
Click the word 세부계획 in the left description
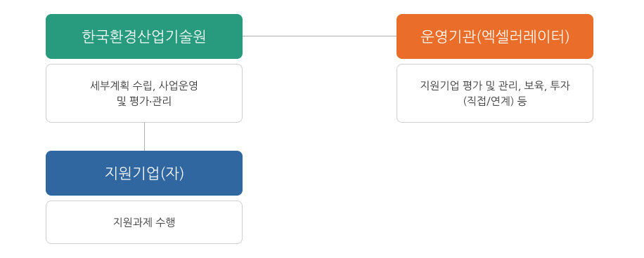click(x=106, y=86)
